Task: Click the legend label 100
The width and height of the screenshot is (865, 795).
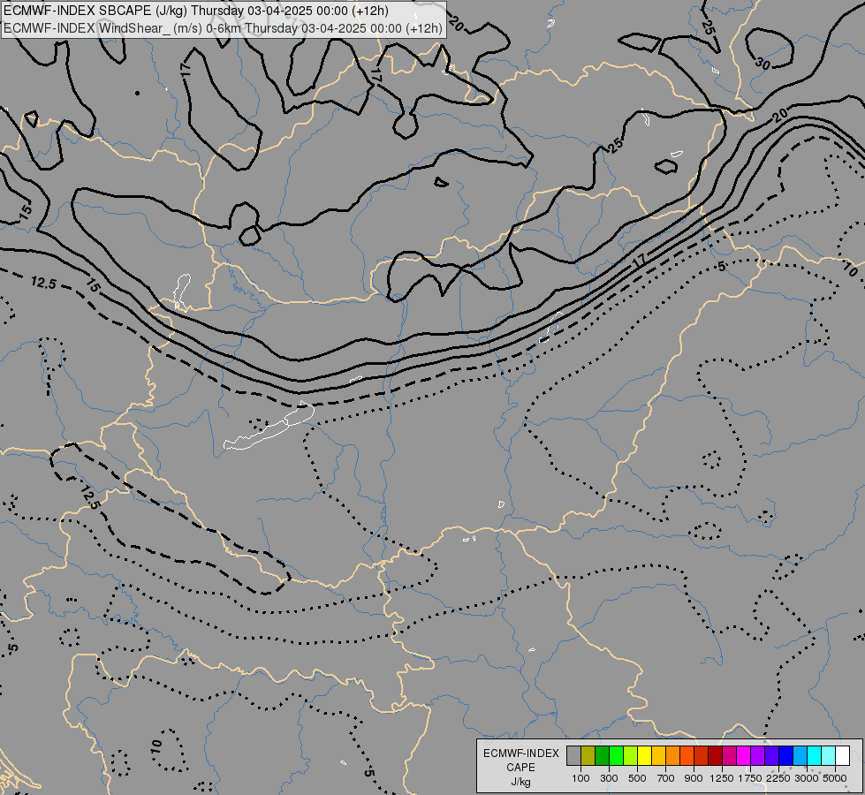Action: [x=580, y=778]
